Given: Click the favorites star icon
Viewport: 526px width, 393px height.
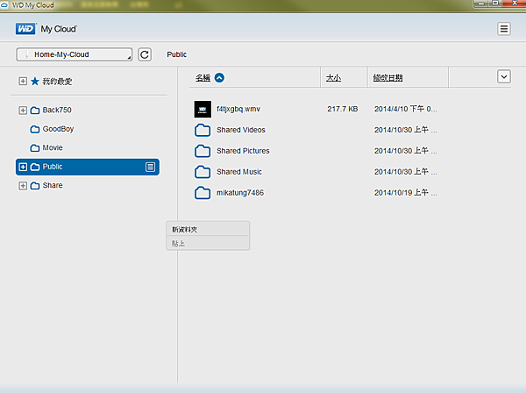Looking at the screenshot, I should click(35, 82).
